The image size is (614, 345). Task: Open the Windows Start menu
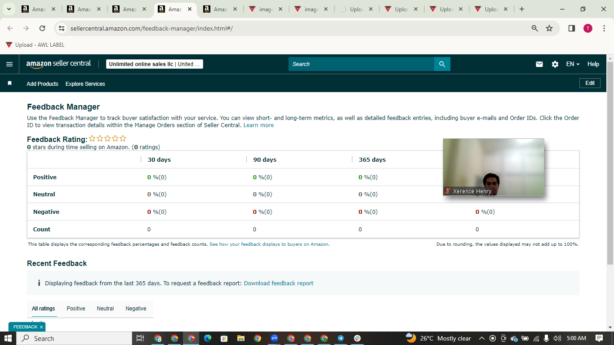8,338
